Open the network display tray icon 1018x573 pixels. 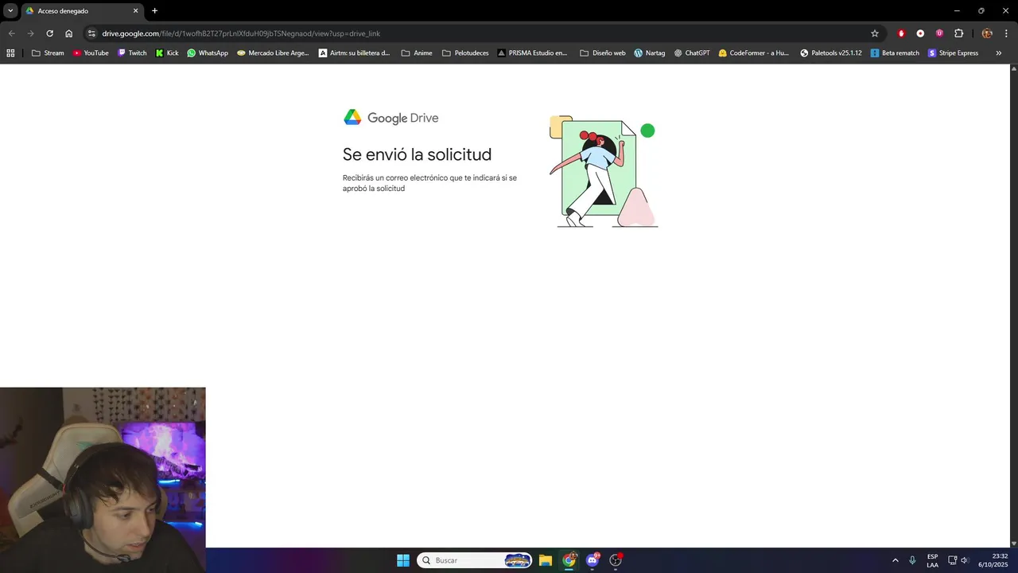coord(952,560)
